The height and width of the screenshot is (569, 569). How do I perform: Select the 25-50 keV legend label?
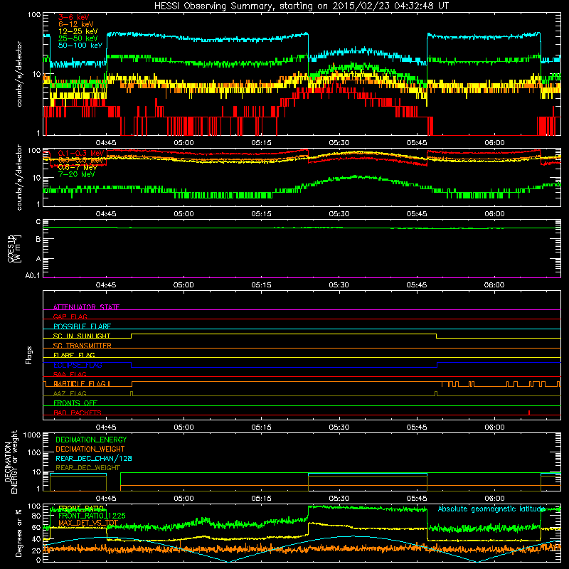coord(78,38)
